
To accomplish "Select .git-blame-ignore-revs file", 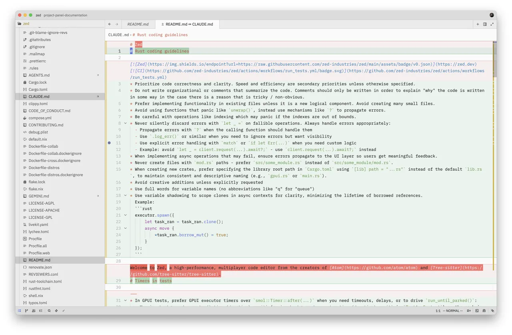I will pos(60,32).
